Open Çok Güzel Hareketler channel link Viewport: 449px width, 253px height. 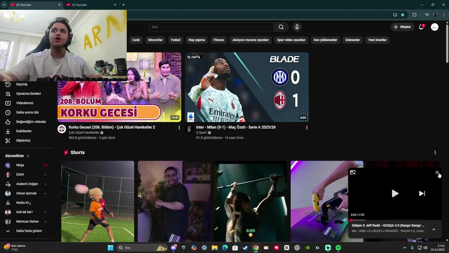point(84,133)
